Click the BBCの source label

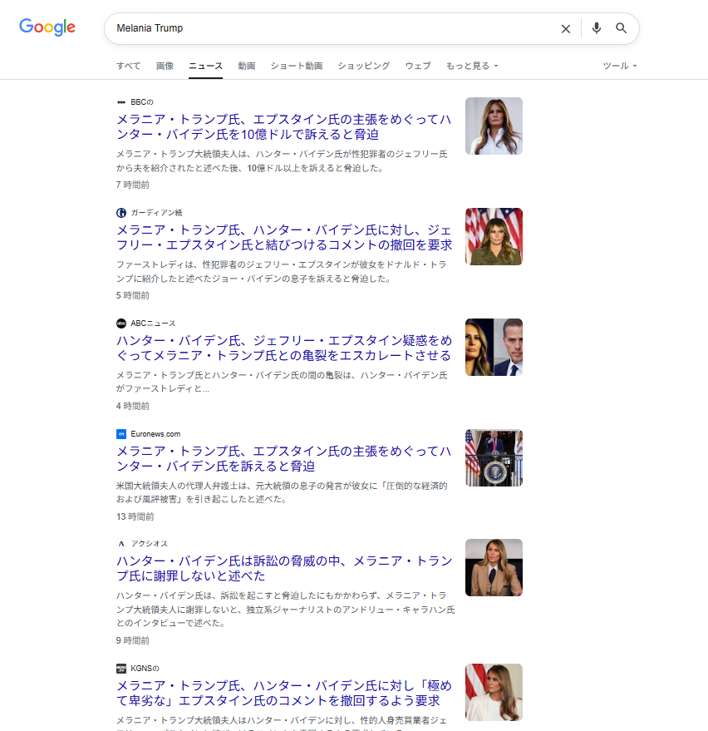click(141, 102)
